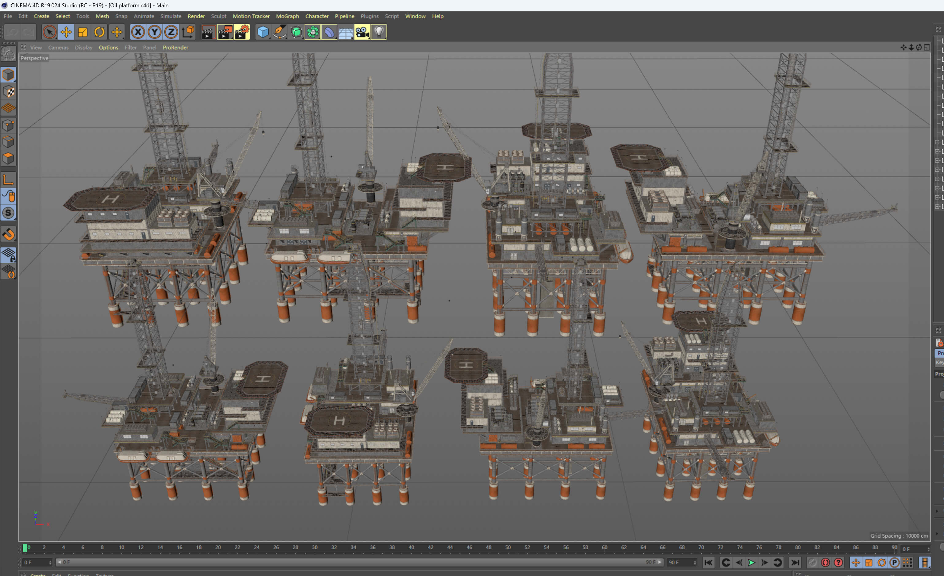Select the spline Pen tool
The height and width of the screenshot is (576, 944).
click(280, 32)
